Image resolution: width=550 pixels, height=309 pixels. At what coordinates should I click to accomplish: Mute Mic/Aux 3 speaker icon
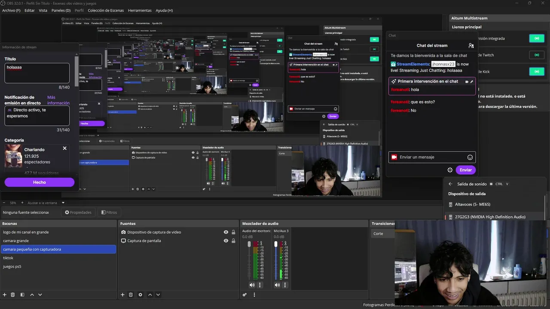[x=277, y=285]
